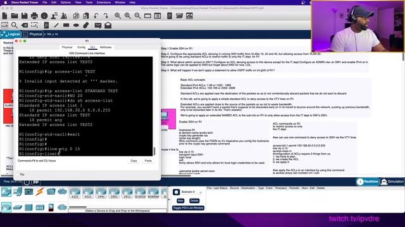The image size is (405, 227).
Task: Click the Zoom Out magnifier icon
Action: point(138,16)
